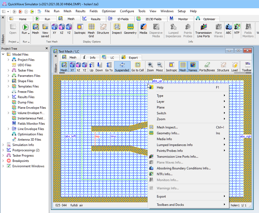Close the main Ribbon panel

pyautogui.click(x=3, y=17)
